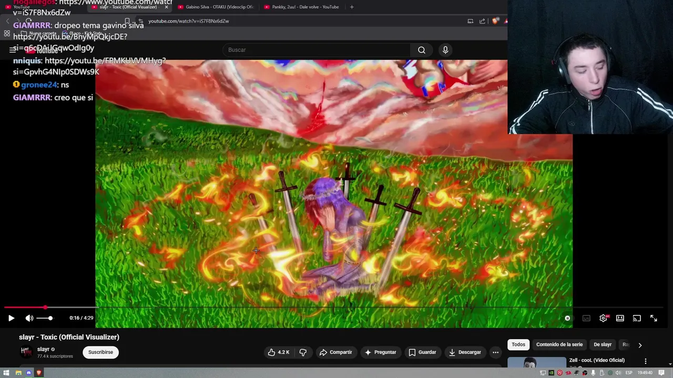
Task: Open player settings gear icon
Action: click(x=604, y=318)
